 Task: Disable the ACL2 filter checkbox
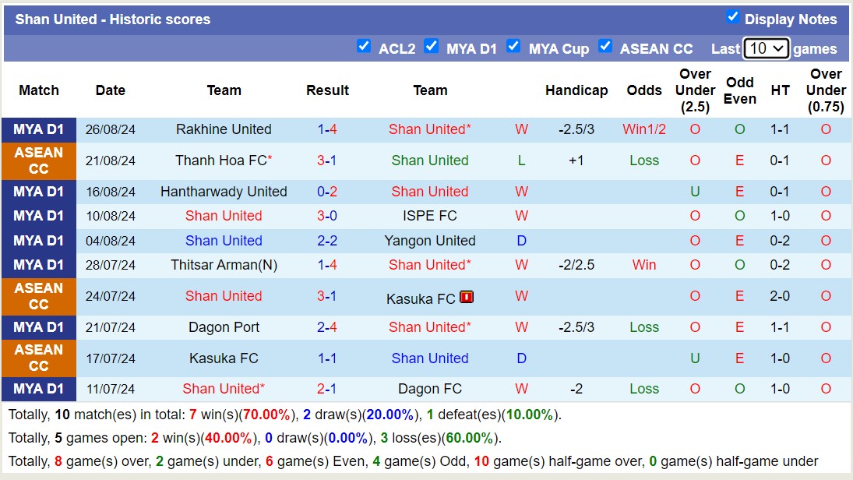pos(364,46)
